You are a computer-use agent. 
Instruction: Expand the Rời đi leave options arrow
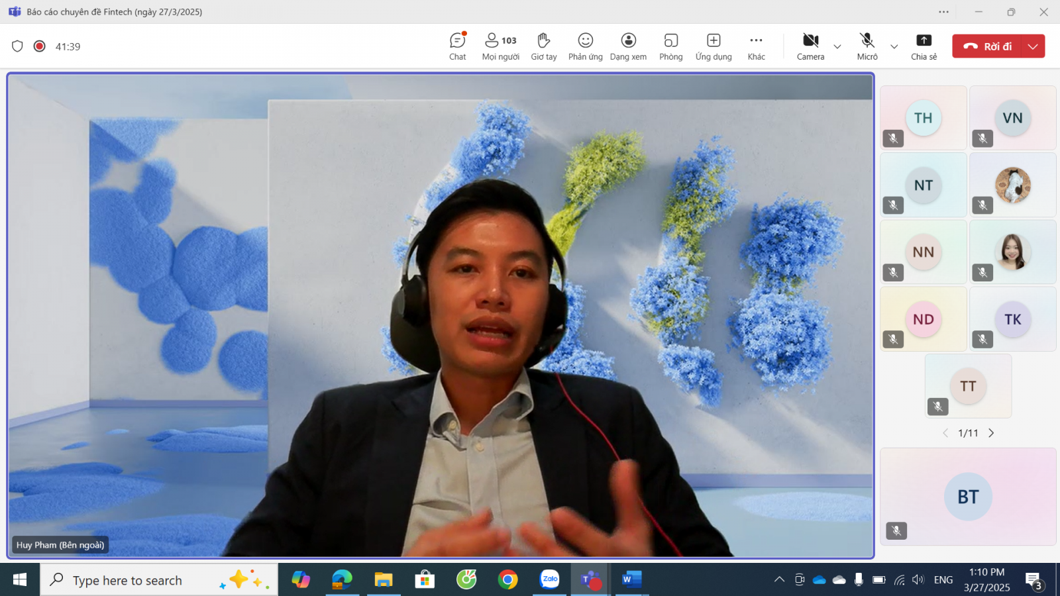click(x=1033, y=46)
